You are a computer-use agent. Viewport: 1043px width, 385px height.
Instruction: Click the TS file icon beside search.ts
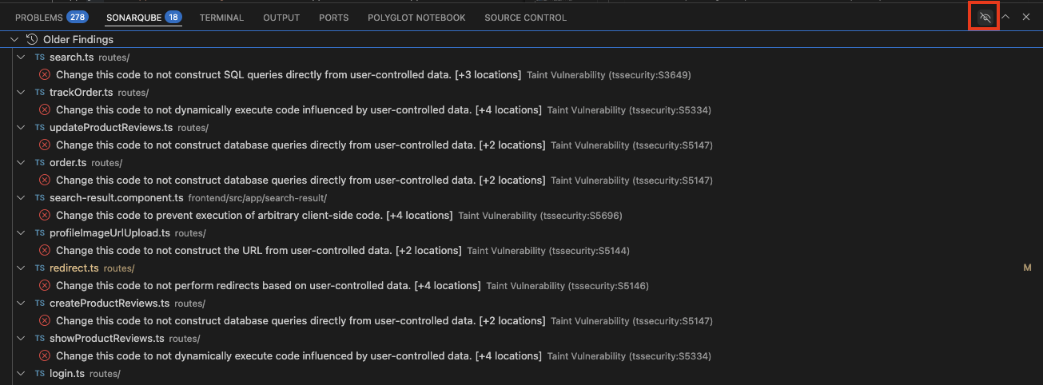click(39, 58)
